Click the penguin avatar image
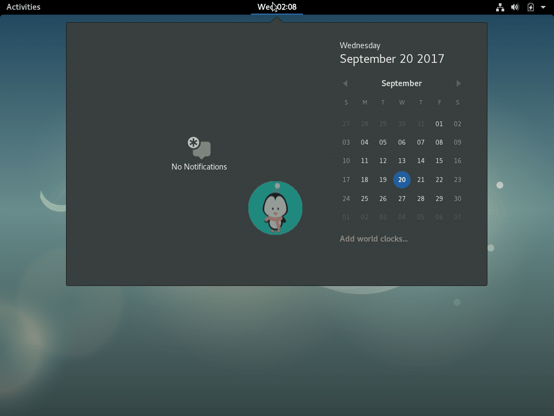This screenshot has height=416, width=554. point(275,207)
